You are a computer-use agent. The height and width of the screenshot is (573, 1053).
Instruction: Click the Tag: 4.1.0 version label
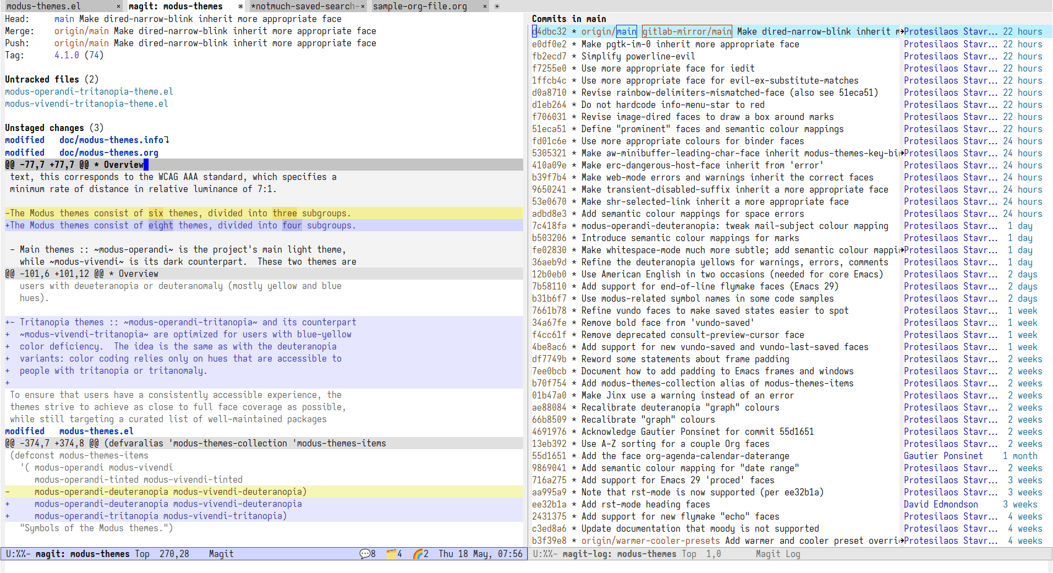(x=67, y=55)
